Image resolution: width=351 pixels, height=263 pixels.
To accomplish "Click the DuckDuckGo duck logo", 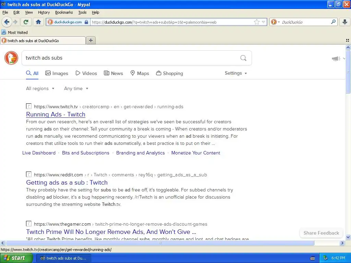I will pos(11,58).
